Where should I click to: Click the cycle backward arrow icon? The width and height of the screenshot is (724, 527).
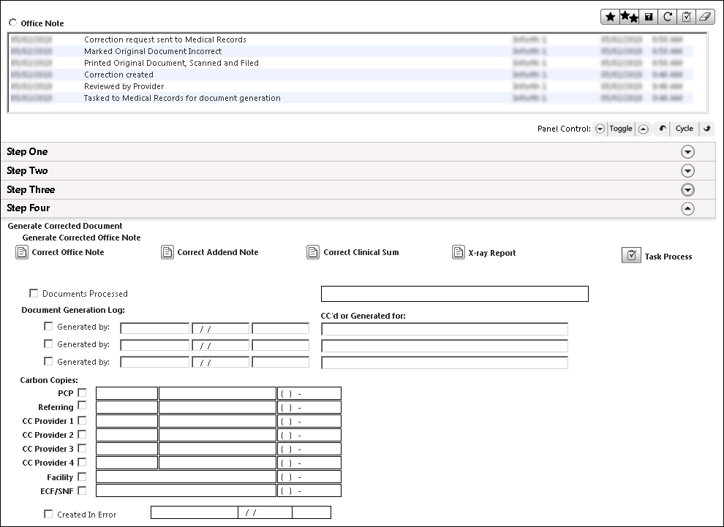662,129
